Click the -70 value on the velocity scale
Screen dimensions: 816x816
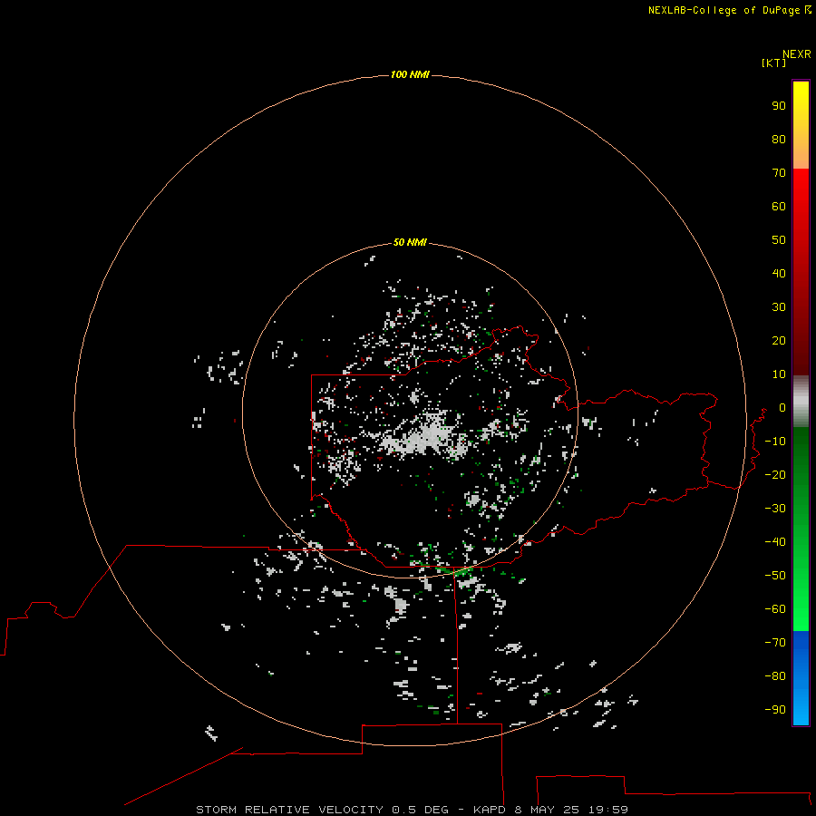tap(775, 642)
